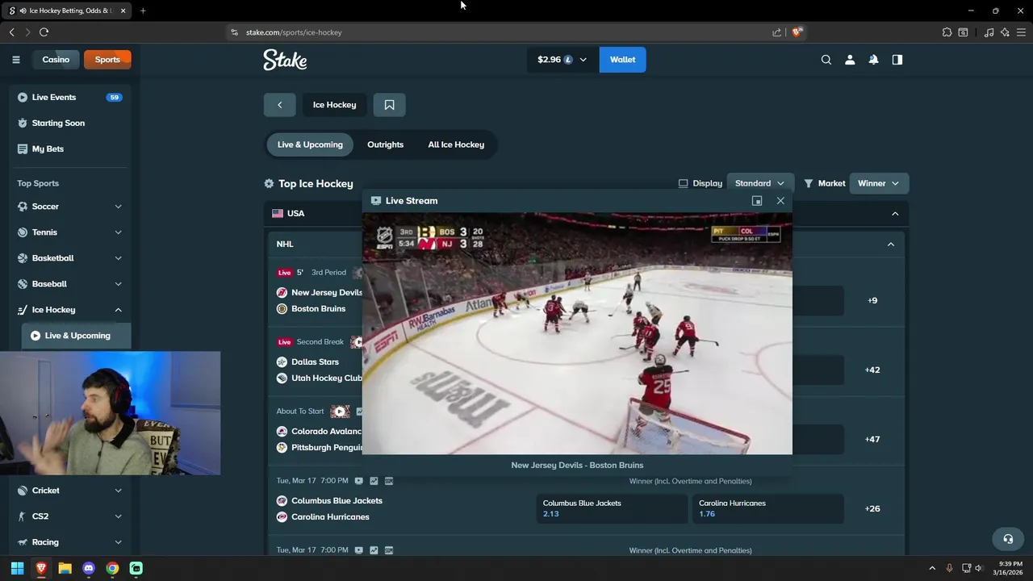Open the Windows Start menu
The height and width of the screenshot is (581, 1033).
click(17, 568)
